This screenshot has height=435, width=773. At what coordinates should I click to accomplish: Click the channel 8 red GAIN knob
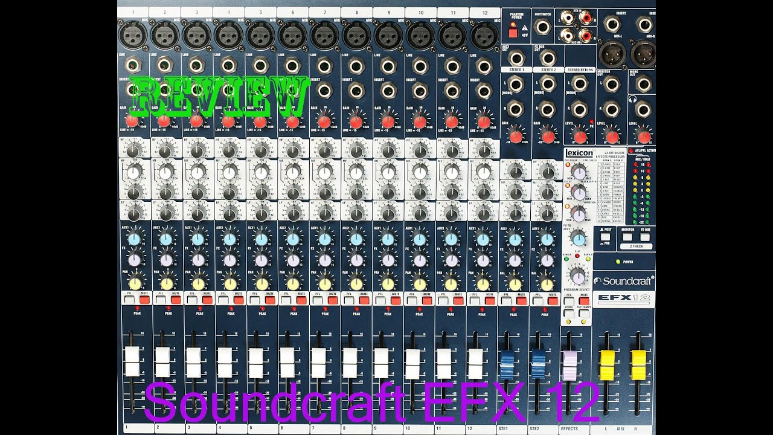356,121
